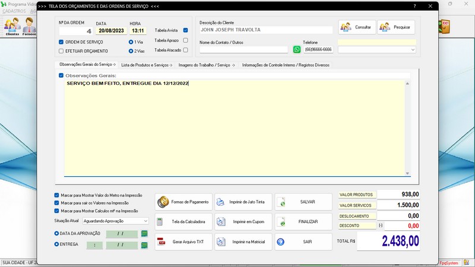The image size is (475, 267).
Task: Click the WhatsApp icon beside Telefone
Action: click(297, 50)
